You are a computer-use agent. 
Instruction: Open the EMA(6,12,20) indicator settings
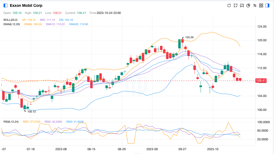[12, 24]
